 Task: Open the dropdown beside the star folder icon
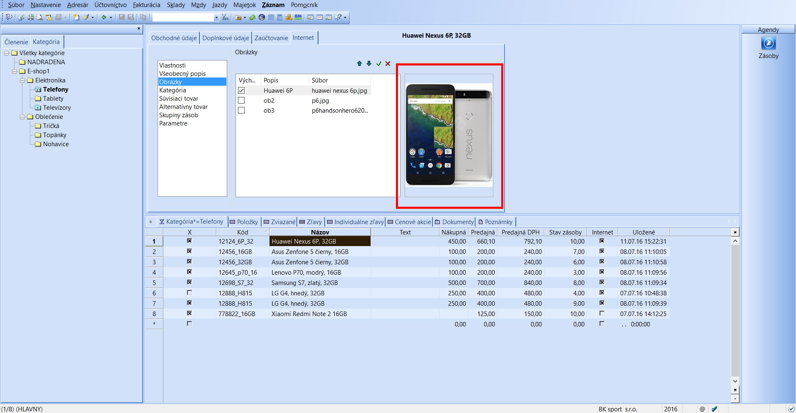coord(245,17)
